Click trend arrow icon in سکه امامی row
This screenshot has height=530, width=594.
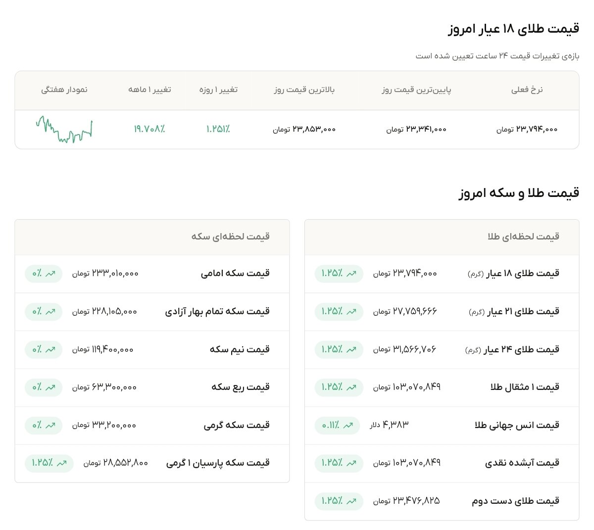(x=50, y=273)
